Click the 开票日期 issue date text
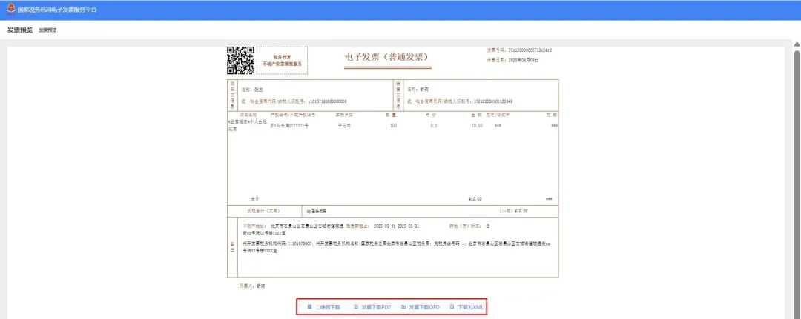Screen dimensions: 801x319 (512, 59)
